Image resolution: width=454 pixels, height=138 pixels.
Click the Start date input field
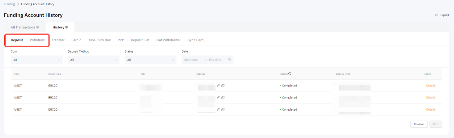[191, 60]
